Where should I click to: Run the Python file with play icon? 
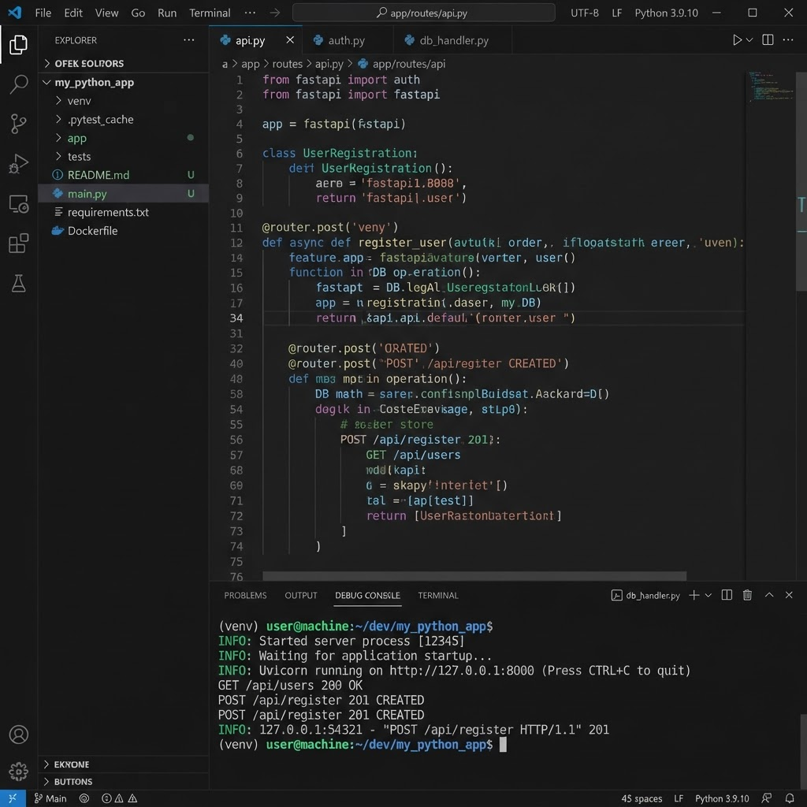point(737,40)
